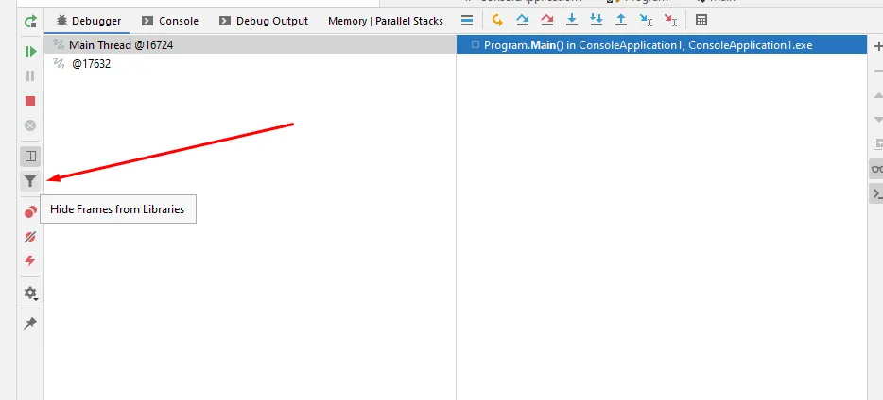Open debugger settings gear dropdown
The height and width of the screenshot is (400, 883).
(x=30, y=293)
